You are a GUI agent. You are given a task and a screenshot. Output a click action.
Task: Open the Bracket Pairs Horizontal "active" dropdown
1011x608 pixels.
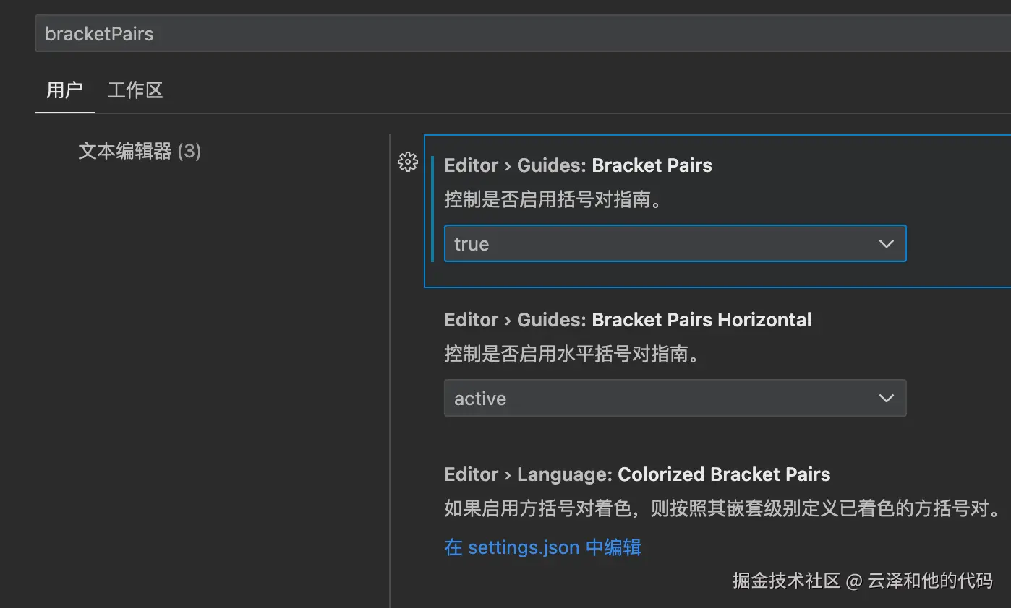(x=674, y=399)
